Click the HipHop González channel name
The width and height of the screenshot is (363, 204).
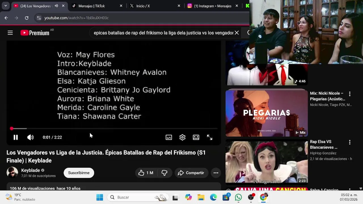click(323, 153)
